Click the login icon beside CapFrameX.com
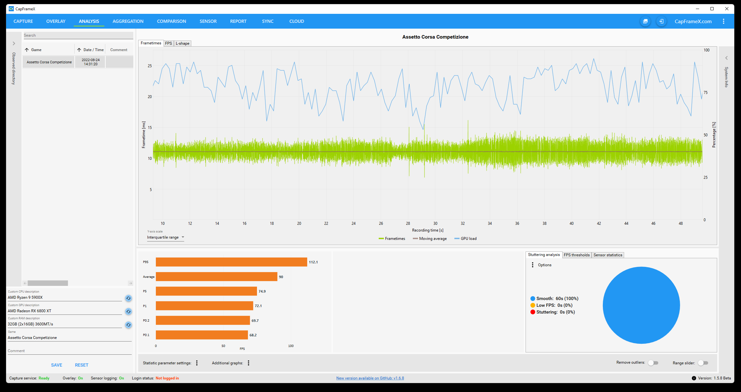741x392 pixels. [x=661, y=21]
